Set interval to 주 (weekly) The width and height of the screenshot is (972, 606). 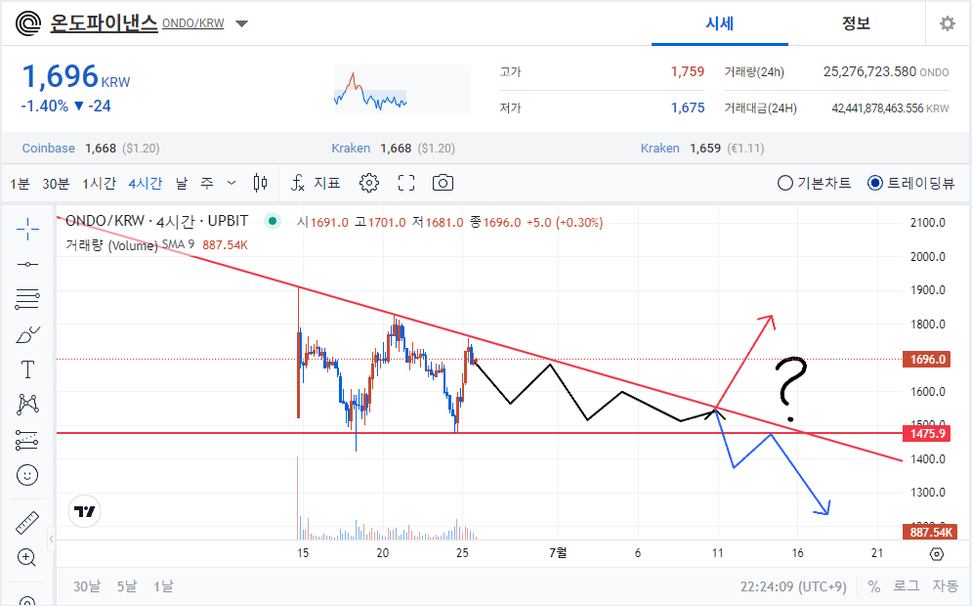point(207,184)
